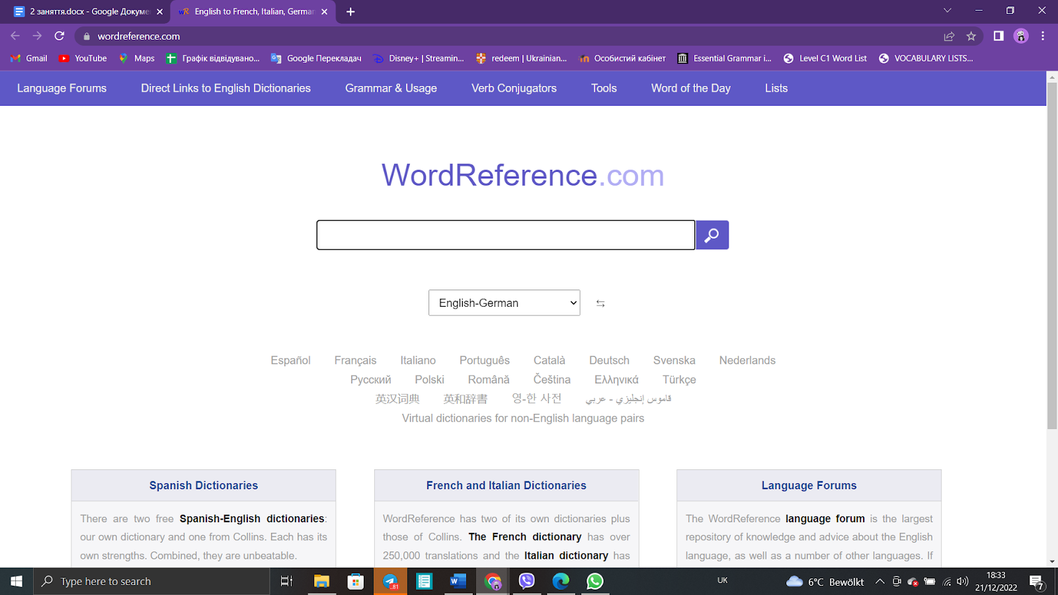Open Disney+ bookmark
Viewport: 1058px width, 595px height.
(419, 58)
